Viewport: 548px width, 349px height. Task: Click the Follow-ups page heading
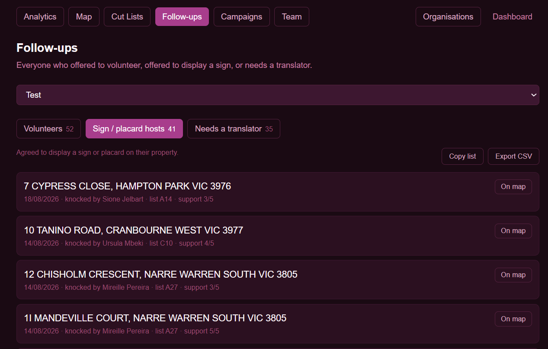(47, 48)
